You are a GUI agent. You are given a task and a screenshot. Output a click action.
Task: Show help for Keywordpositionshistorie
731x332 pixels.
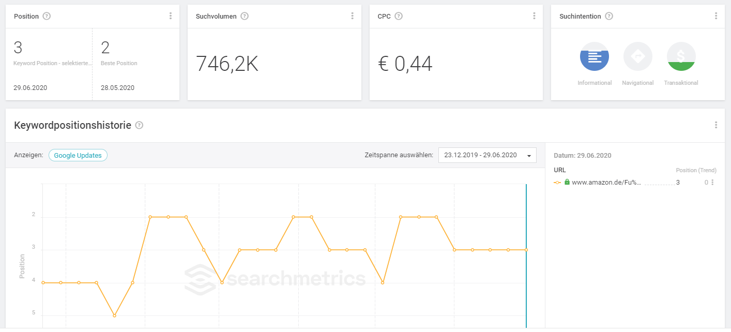click(139, 125)
